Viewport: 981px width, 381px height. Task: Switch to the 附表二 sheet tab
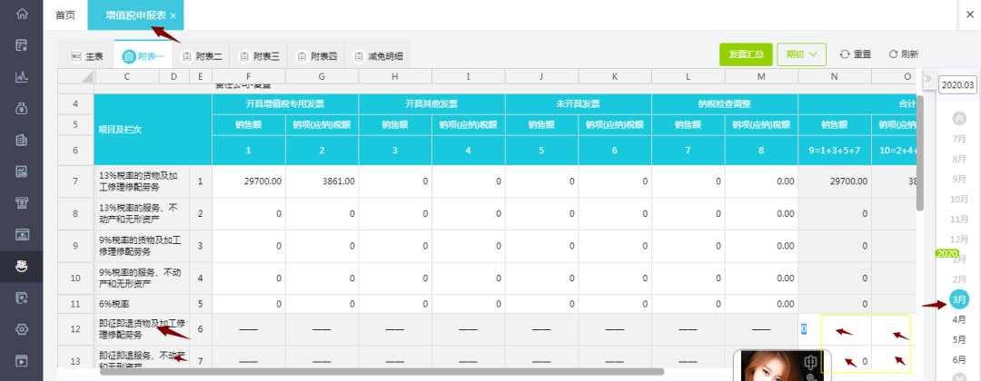[x=202, y=56]
